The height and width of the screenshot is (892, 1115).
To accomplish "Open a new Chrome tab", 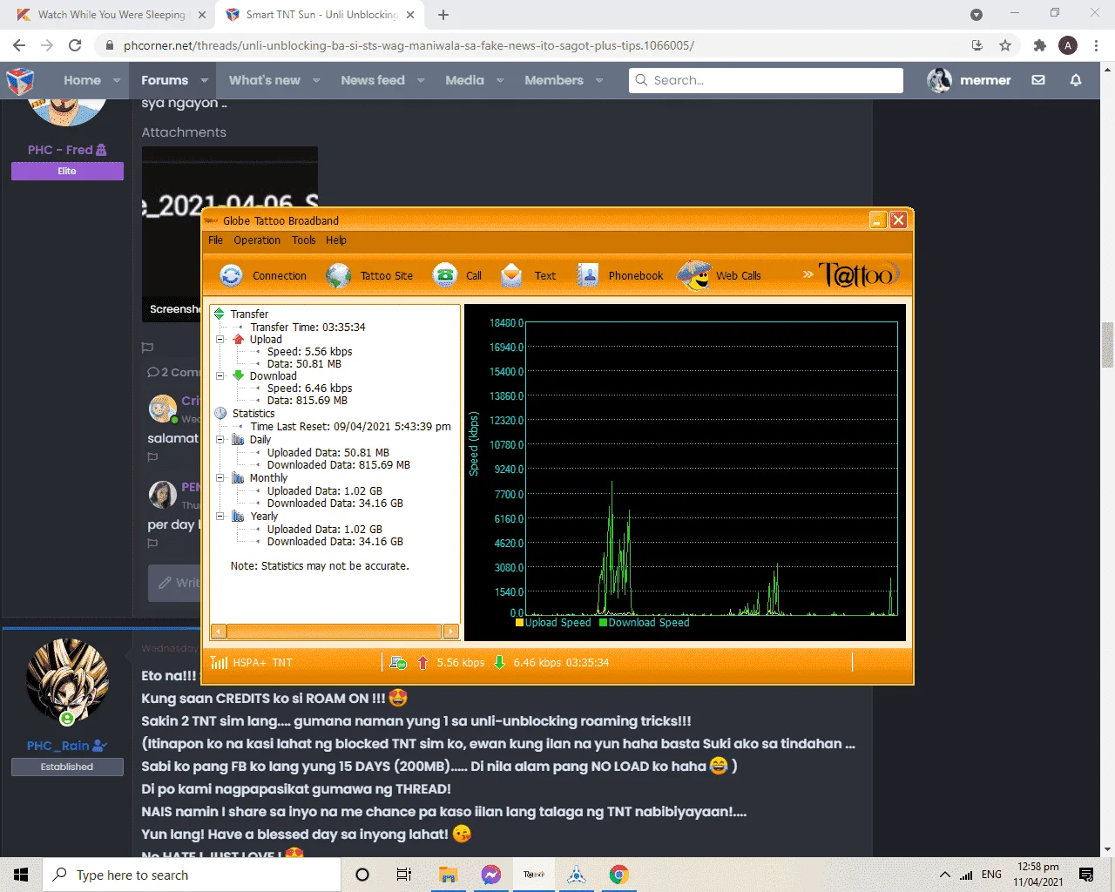I will click(x=443, y=15).
